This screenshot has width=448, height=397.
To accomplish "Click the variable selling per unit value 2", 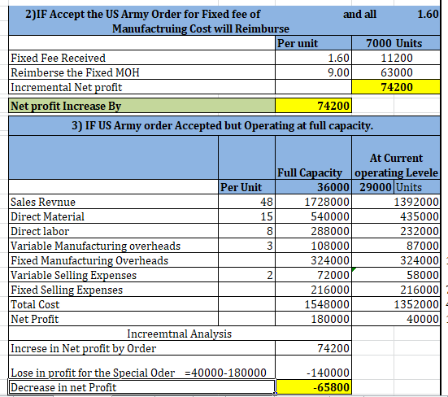I will coord(246,275).
